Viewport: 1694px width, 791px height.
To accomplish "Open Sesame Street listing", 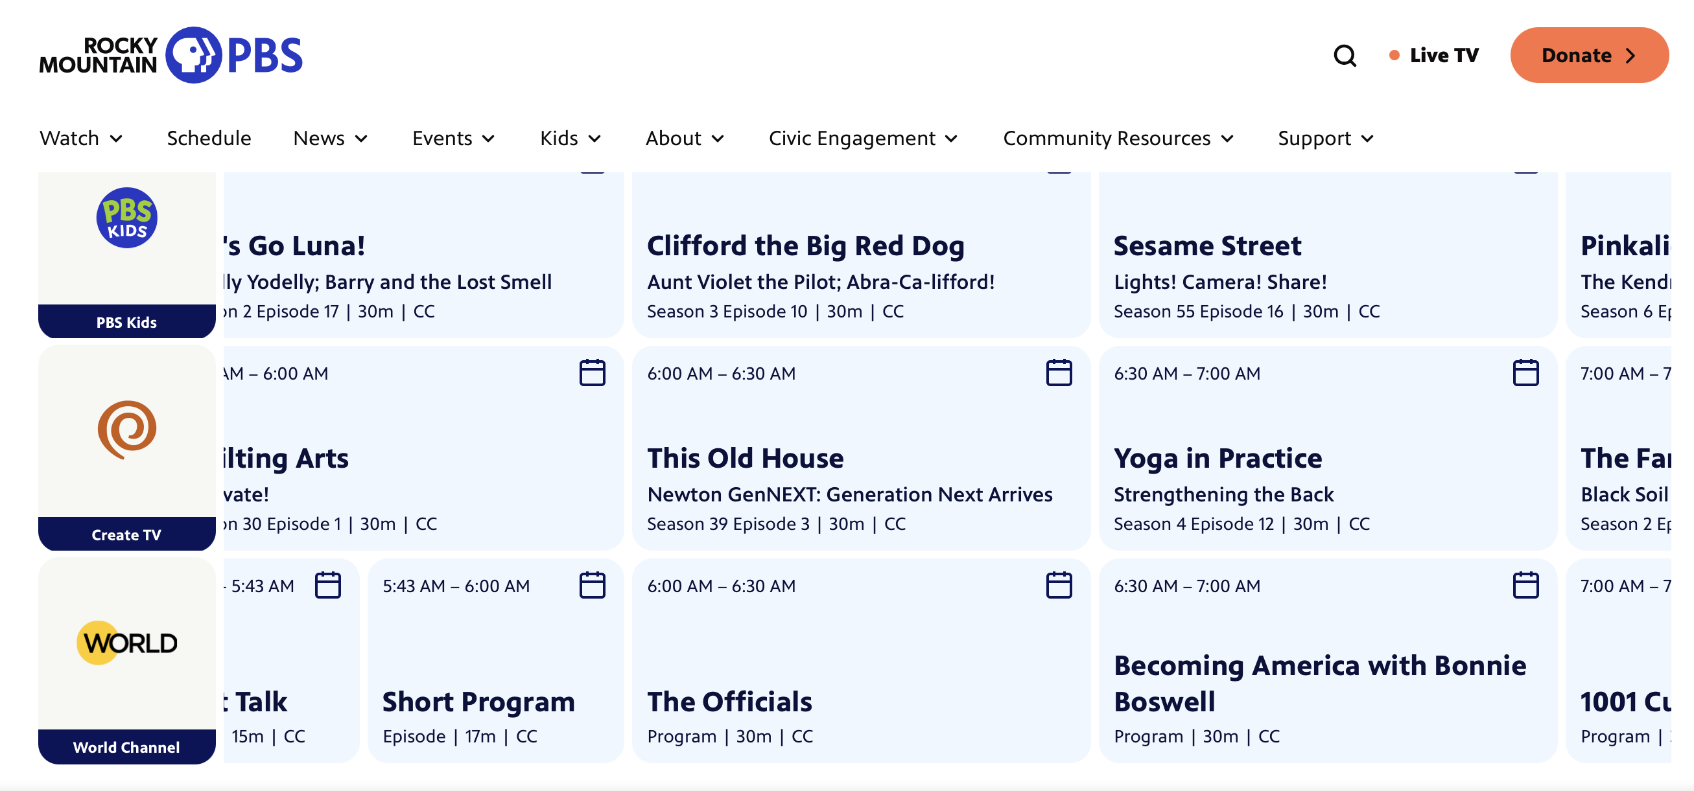I will coord(1207,246).
